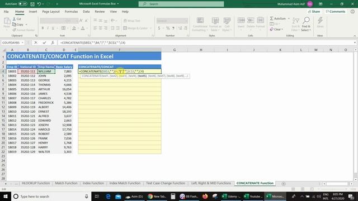Select the HLOOKUP Function sheet tab
358x201 pixels.
[x=36, y=183]
